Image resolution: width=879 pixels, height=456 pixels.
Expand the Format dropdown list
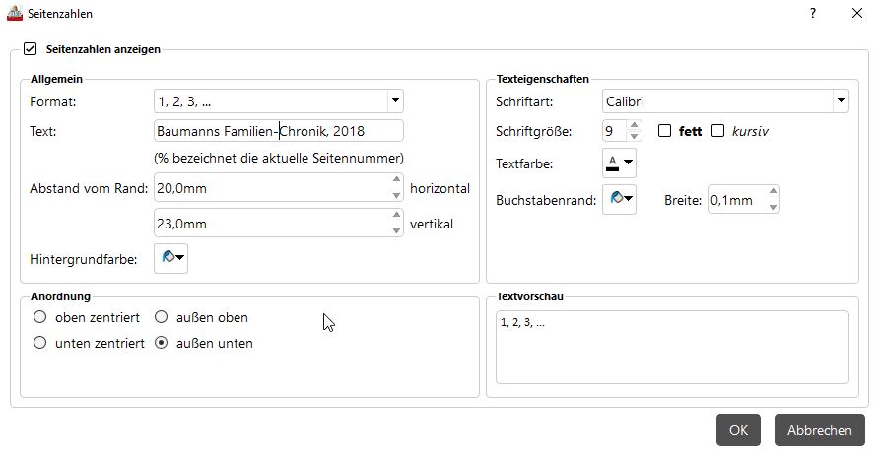pyautogui.click(x=394, y=100)
